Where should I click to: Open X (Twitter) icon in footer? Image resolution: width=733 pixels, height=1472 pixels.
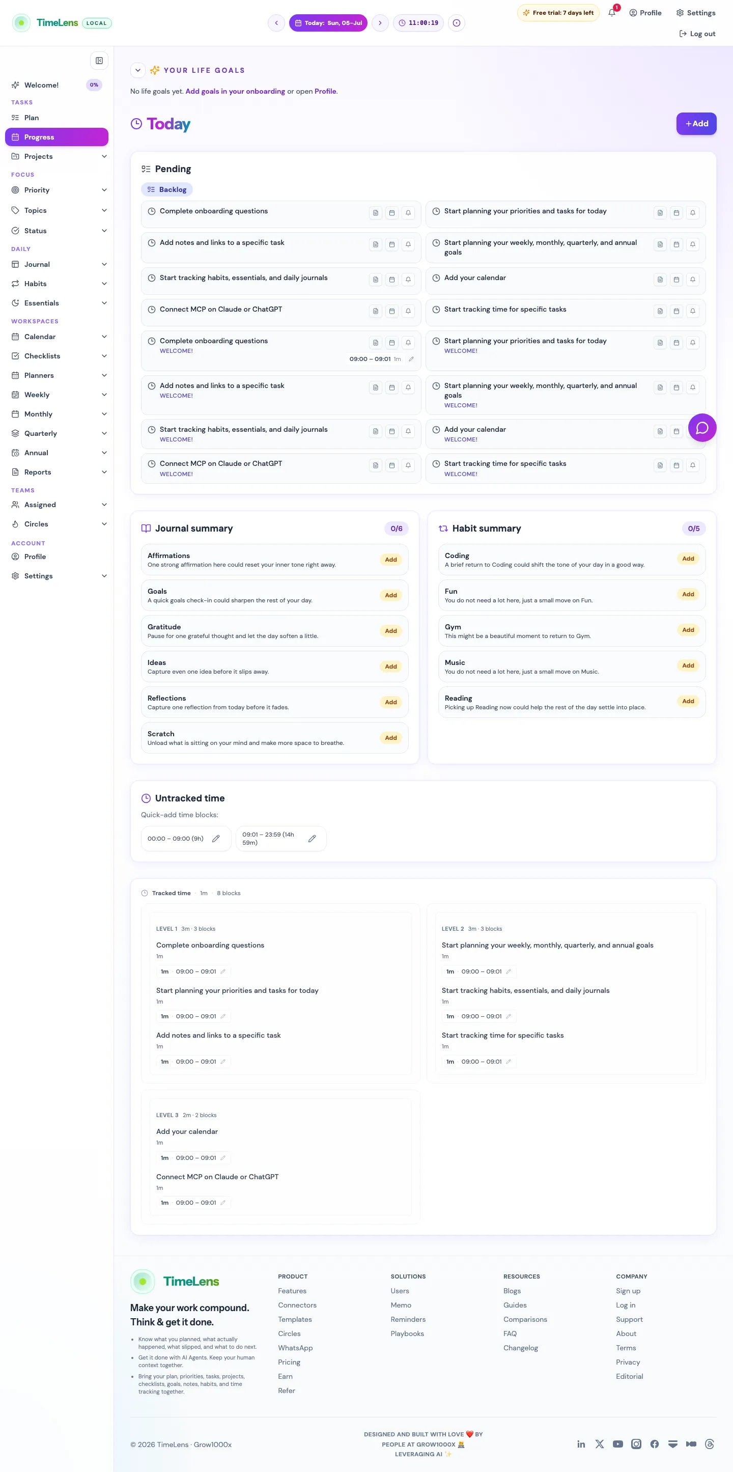599,1444
